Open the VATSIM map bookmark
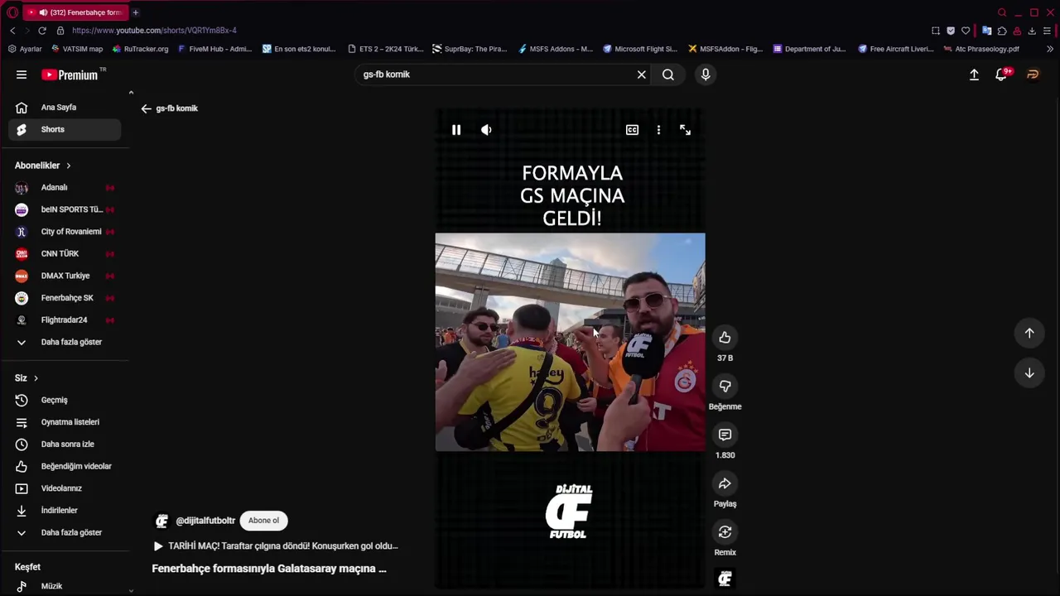Viewport: 1060px width, 596px height. click(x=77, y=49)
